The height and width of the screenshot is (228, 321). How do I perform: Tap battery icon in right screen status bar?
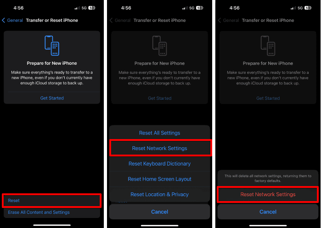[308, 8]
